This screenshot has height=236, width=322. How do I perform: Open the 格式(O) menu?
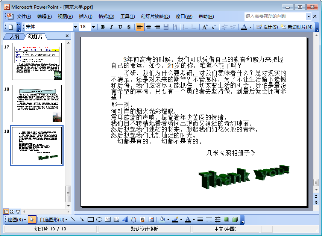[x=106, y=17]
